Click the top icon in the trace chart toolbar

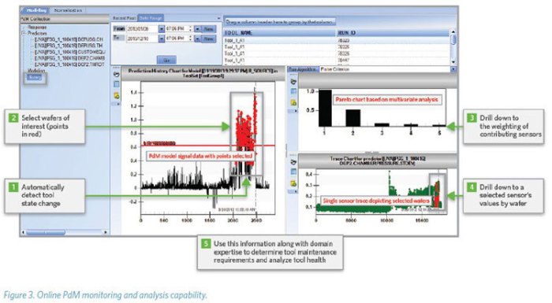pyautogui.click(x=293, y=162)
